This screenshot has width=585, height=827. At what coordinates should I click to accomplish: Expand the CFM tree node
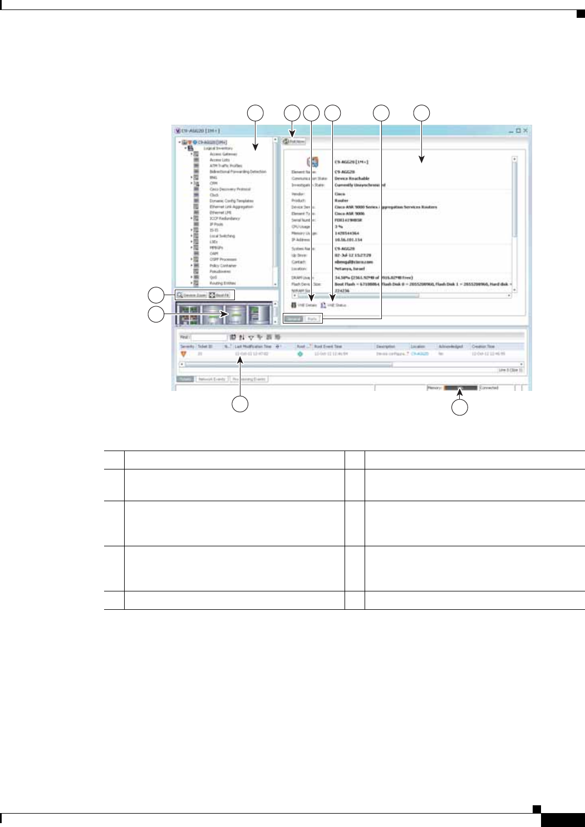191,183
